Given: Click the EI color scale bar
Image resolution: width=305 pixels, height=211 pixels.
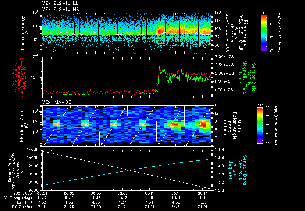Looking at the screenshot, I should [264, 32].
